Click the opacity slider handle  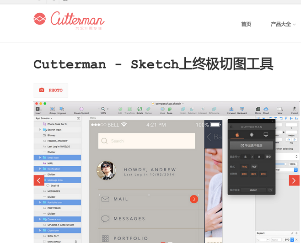pos(285,164)
